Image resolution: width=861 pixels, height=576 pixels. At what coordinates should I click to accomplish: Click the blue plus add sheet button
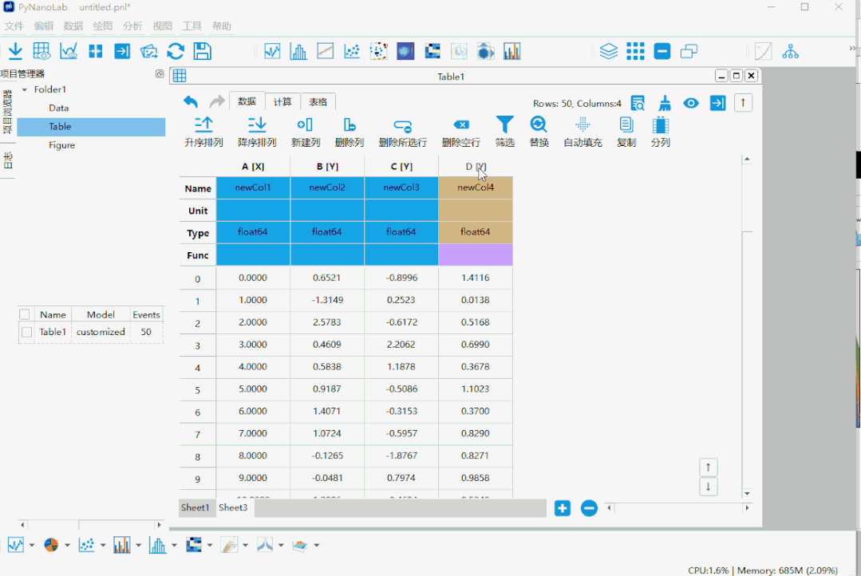coord(563,508)
